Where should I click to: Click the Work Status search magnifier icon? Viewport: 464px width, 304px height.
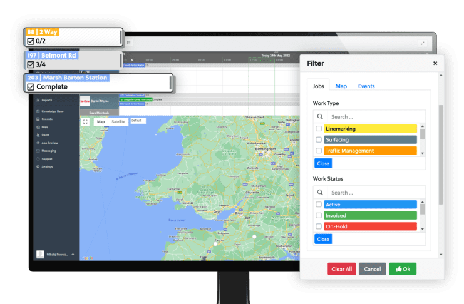[319, 193]
